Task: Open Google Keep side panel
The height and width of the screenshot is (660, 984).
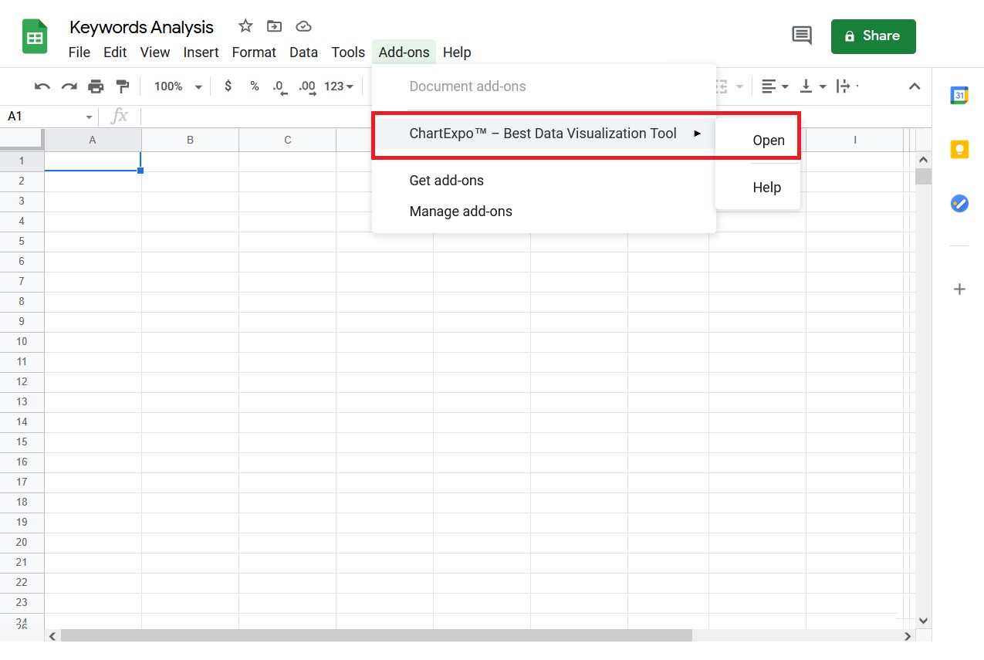Action: [x=959, y=150]
